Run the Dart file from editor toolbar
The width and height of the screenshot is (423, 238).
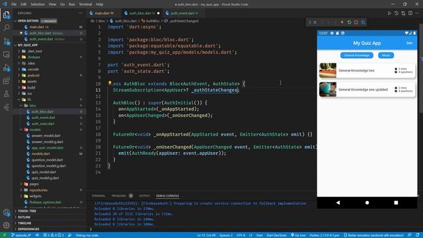[389, 13]
